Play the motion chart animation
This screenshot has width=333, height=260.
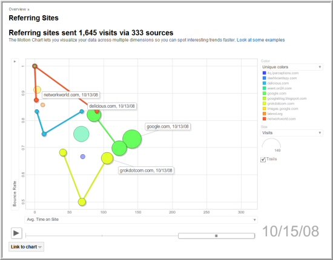pos(16,233)
